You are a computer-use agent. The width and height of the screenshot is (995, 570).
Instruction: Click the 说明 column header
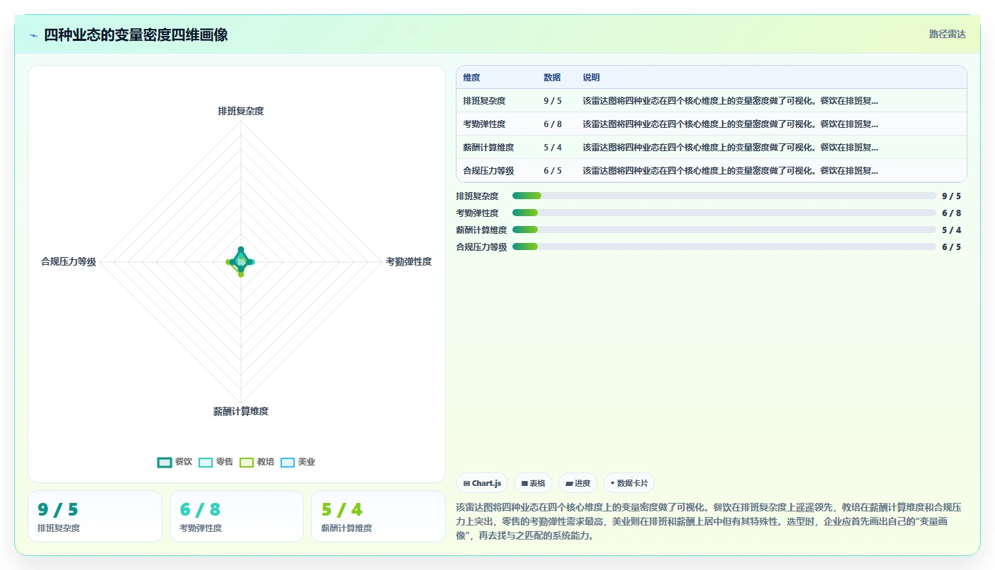click(591, 78)
